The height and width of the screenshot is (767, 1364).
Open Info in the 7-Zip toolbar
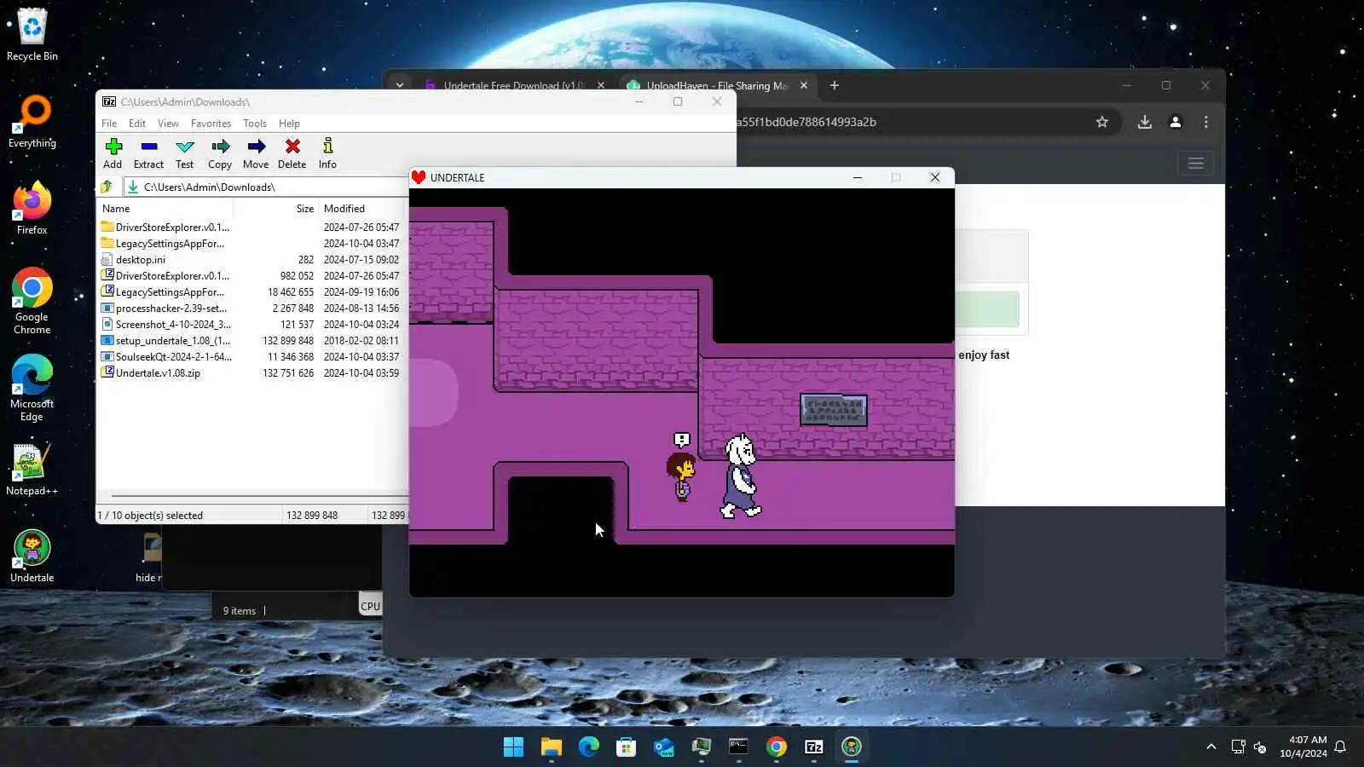point(327,153)
